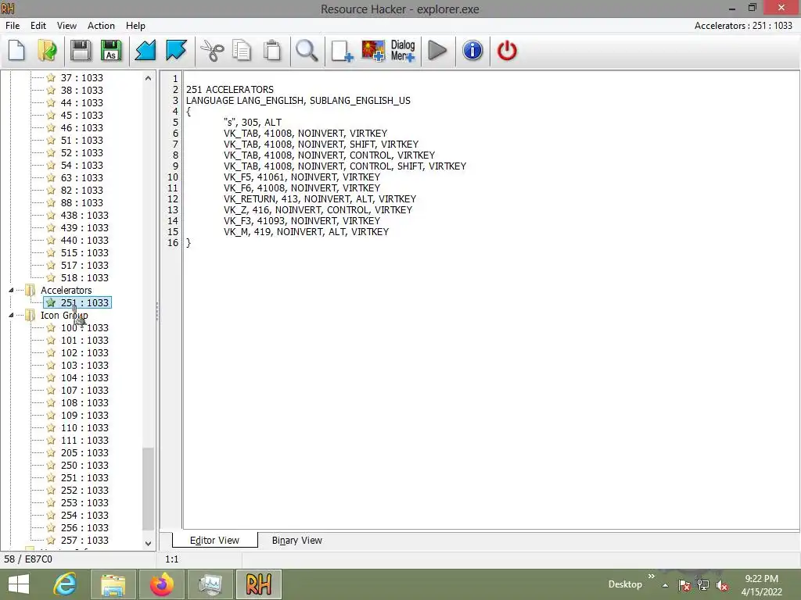The height and width of the screenshot is (600, 801).
Task: Click the Save As toolbar icon
Action: pos(111,51)
